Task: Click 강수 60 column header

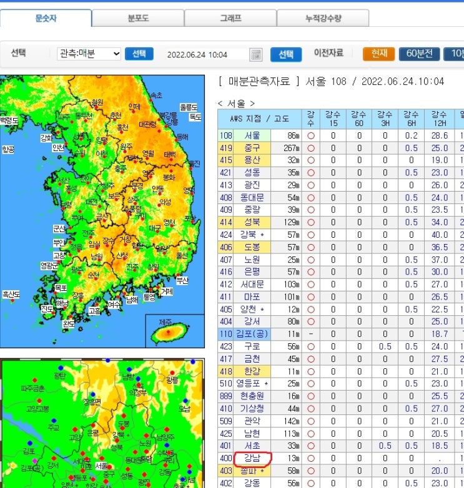Action: point(359,119)
